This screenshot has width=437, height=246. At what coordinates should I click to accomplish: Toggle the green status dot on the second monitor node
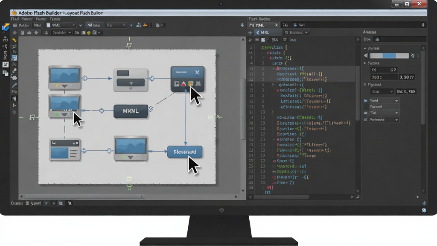tap(57, 114)
